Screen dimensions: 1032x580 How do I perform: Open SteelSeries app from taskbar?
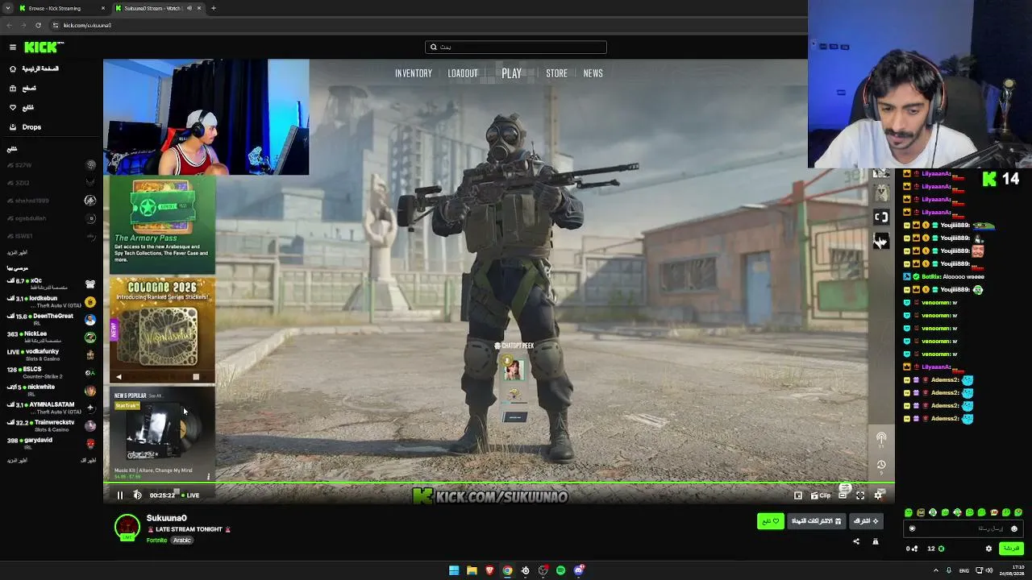coord(525,570)
